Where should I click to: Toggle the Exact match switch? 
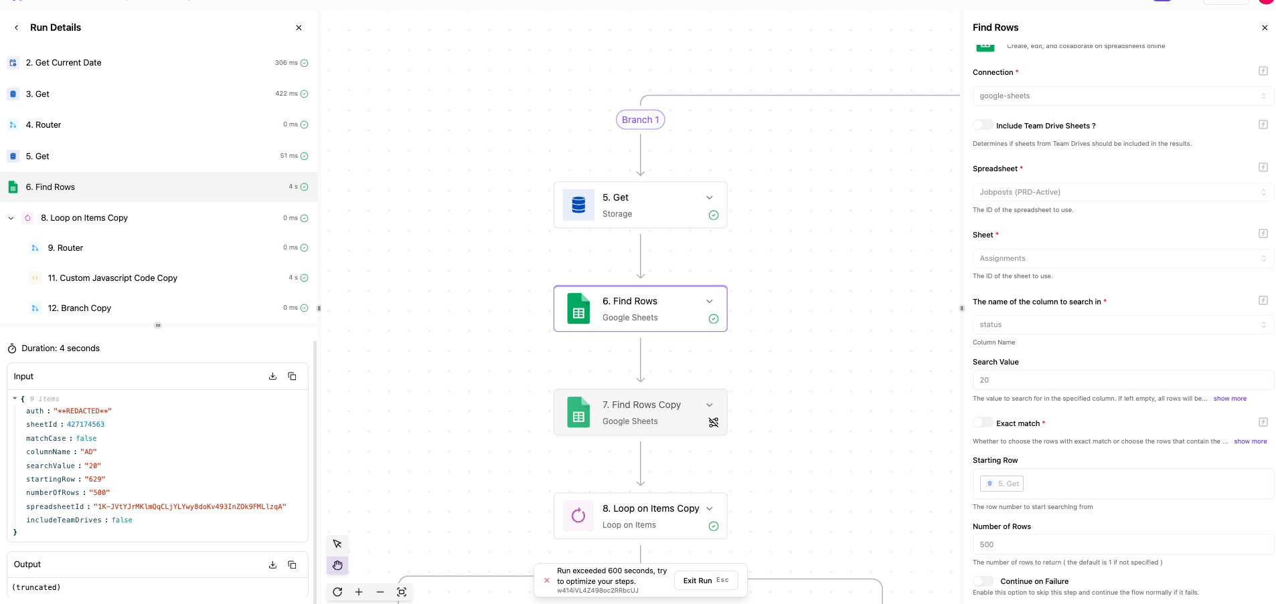click(983, 423)
